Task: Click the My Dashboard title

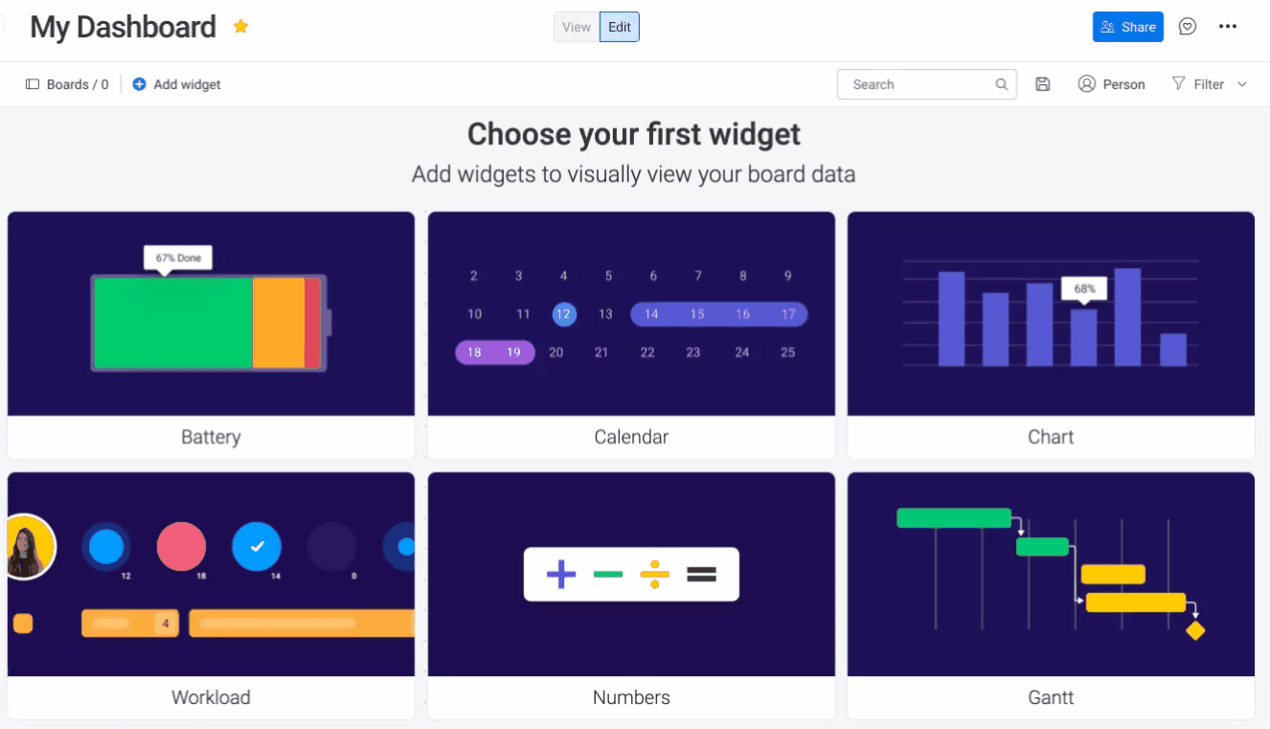Action: (x=124, y=27)
